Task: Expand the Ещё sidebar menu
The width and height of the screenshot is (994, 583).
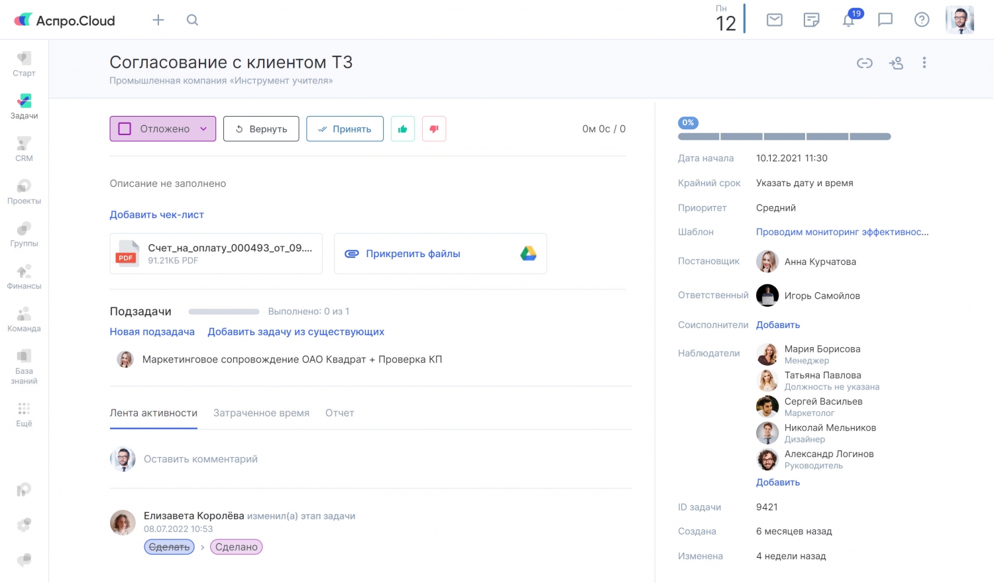Action: tap(24, 414)
